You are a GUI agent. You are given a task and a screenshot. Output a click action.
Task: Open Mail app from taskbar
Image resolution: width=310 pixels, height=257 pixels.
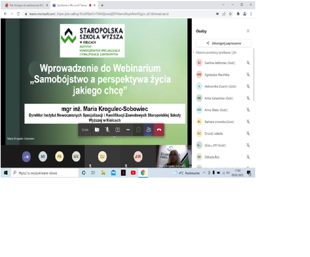pos(113,173)
